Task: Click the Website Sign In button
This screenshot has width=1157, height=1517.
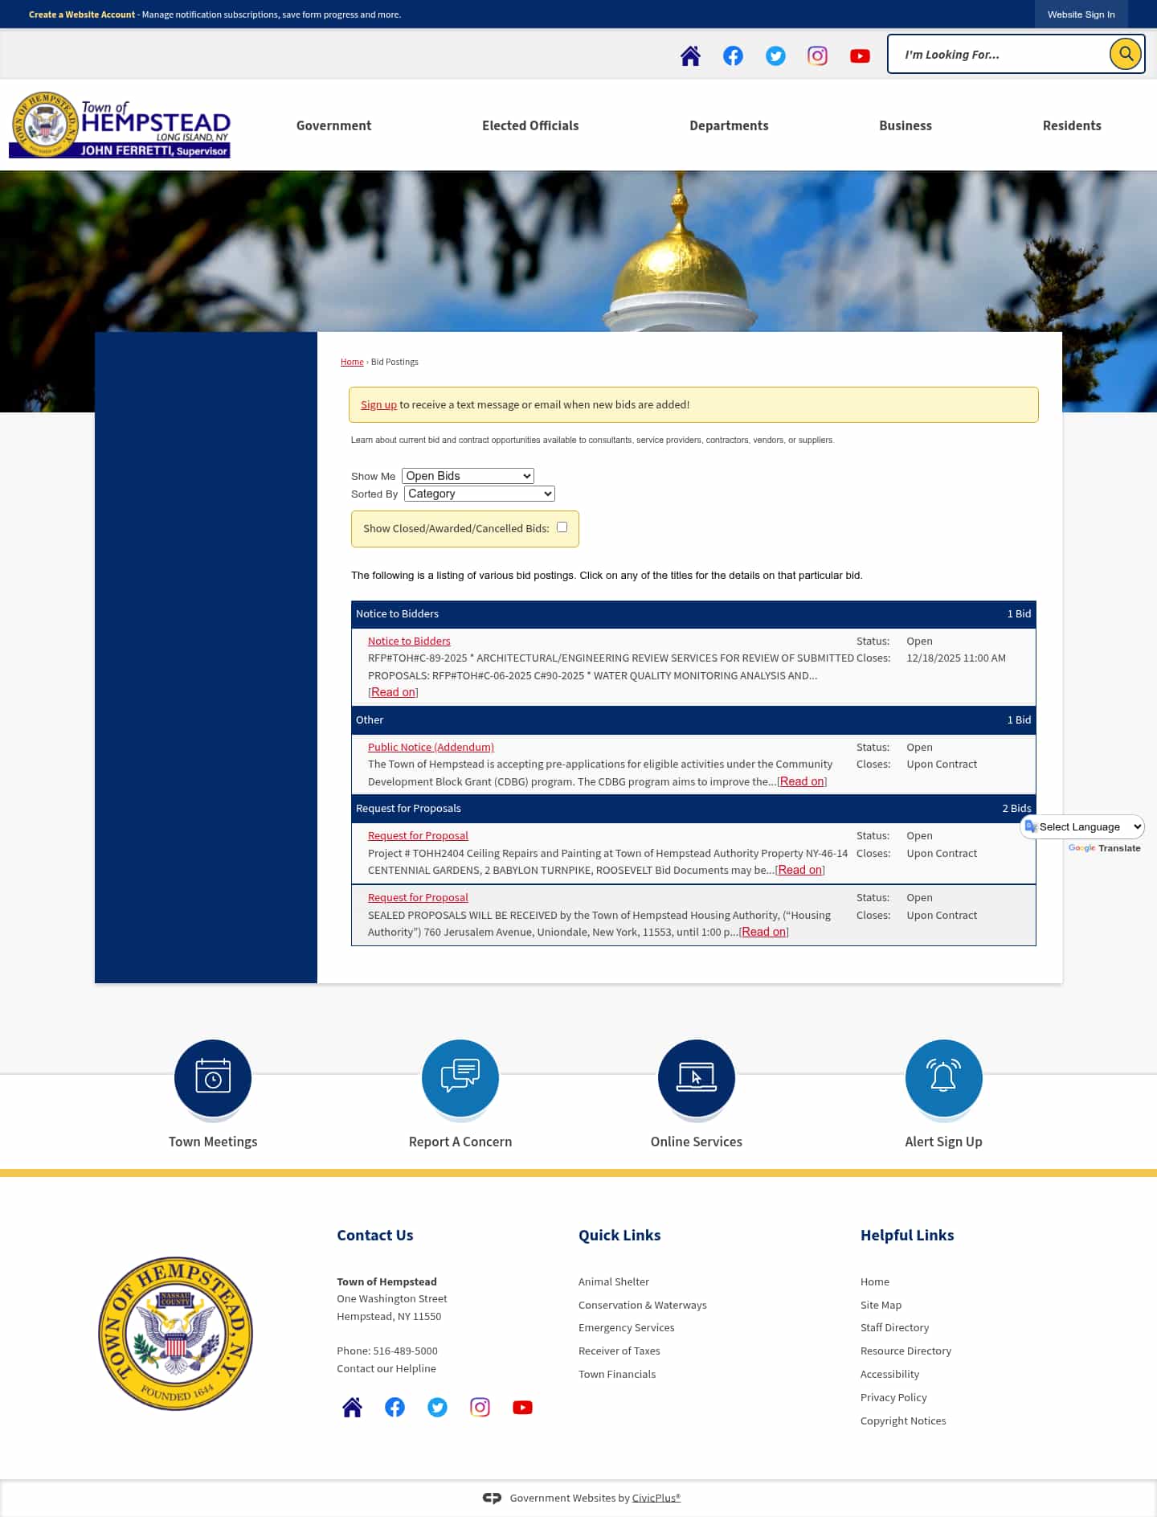Action: (1081, 14)
